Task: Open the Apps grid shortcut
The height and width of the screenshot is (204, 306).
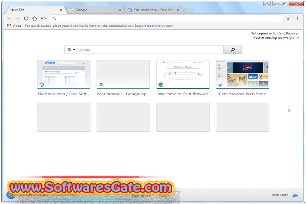Action: point(14,25)
